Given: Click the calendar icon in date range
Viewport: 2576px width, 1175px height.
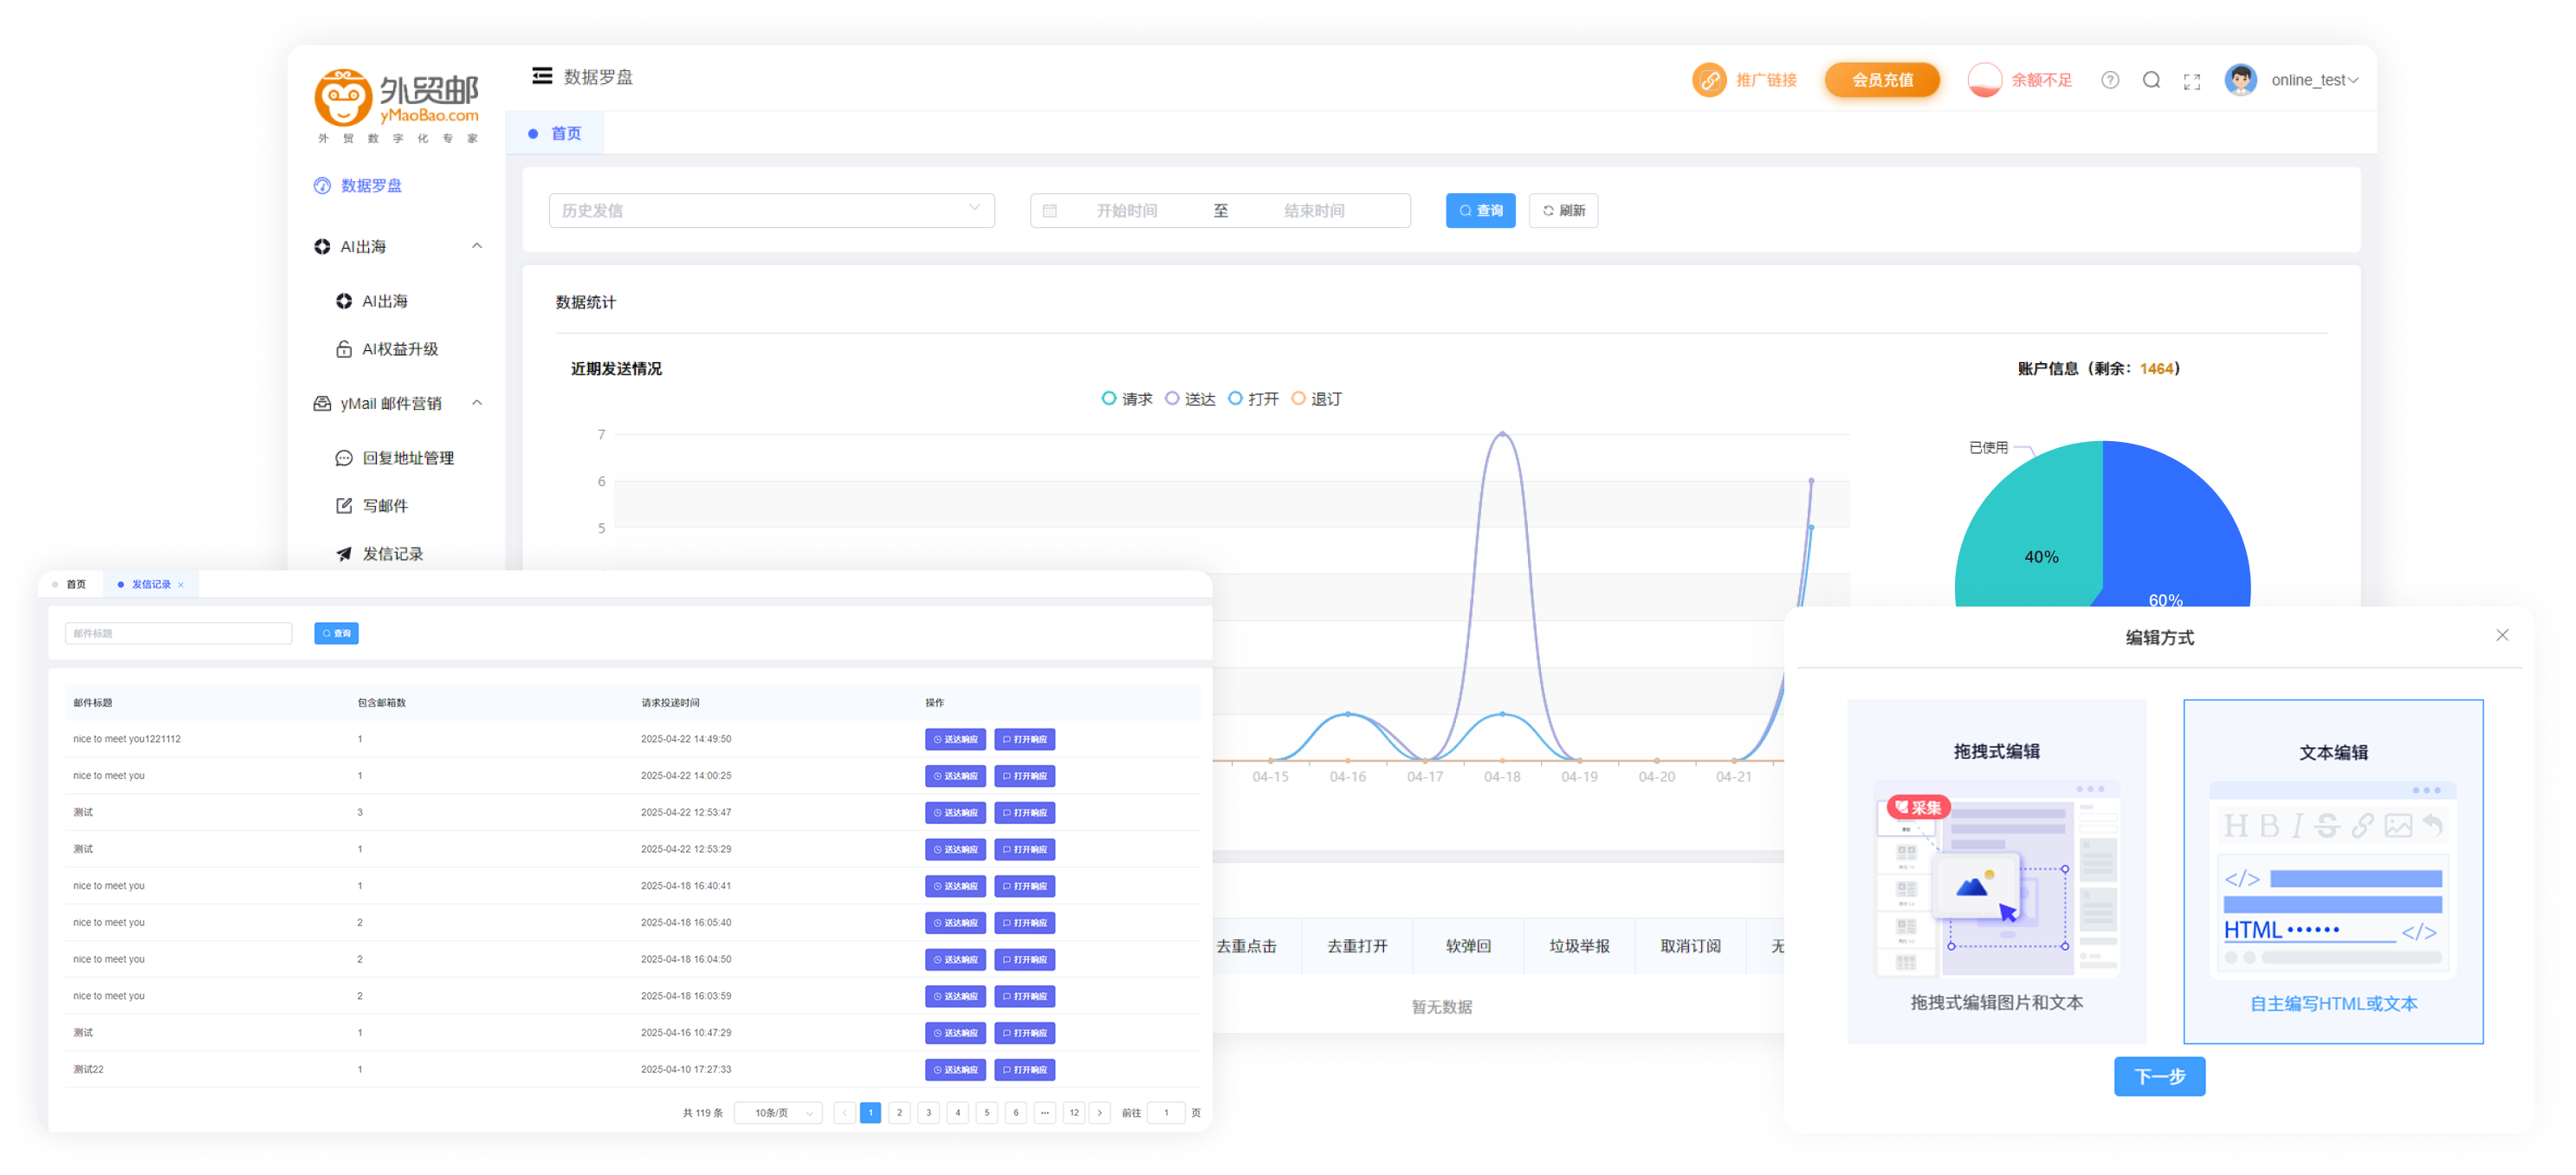Looking at the screenshot, I should pos(1049,211).
